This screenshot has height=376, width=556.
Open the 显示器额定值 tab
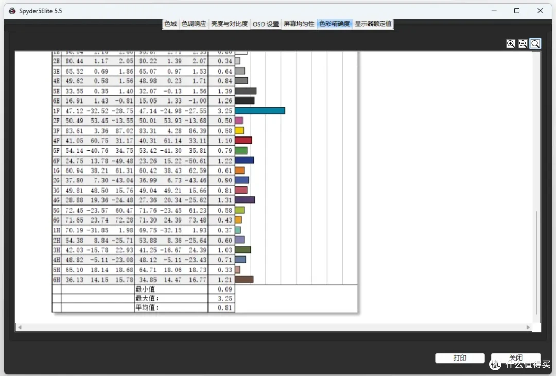[x=373, y=24]
